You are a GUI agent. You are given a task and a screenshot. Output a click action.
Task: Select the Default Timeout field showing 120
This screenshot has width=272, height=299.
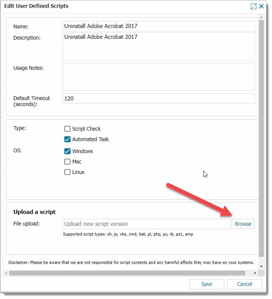[x=158, y=99]
